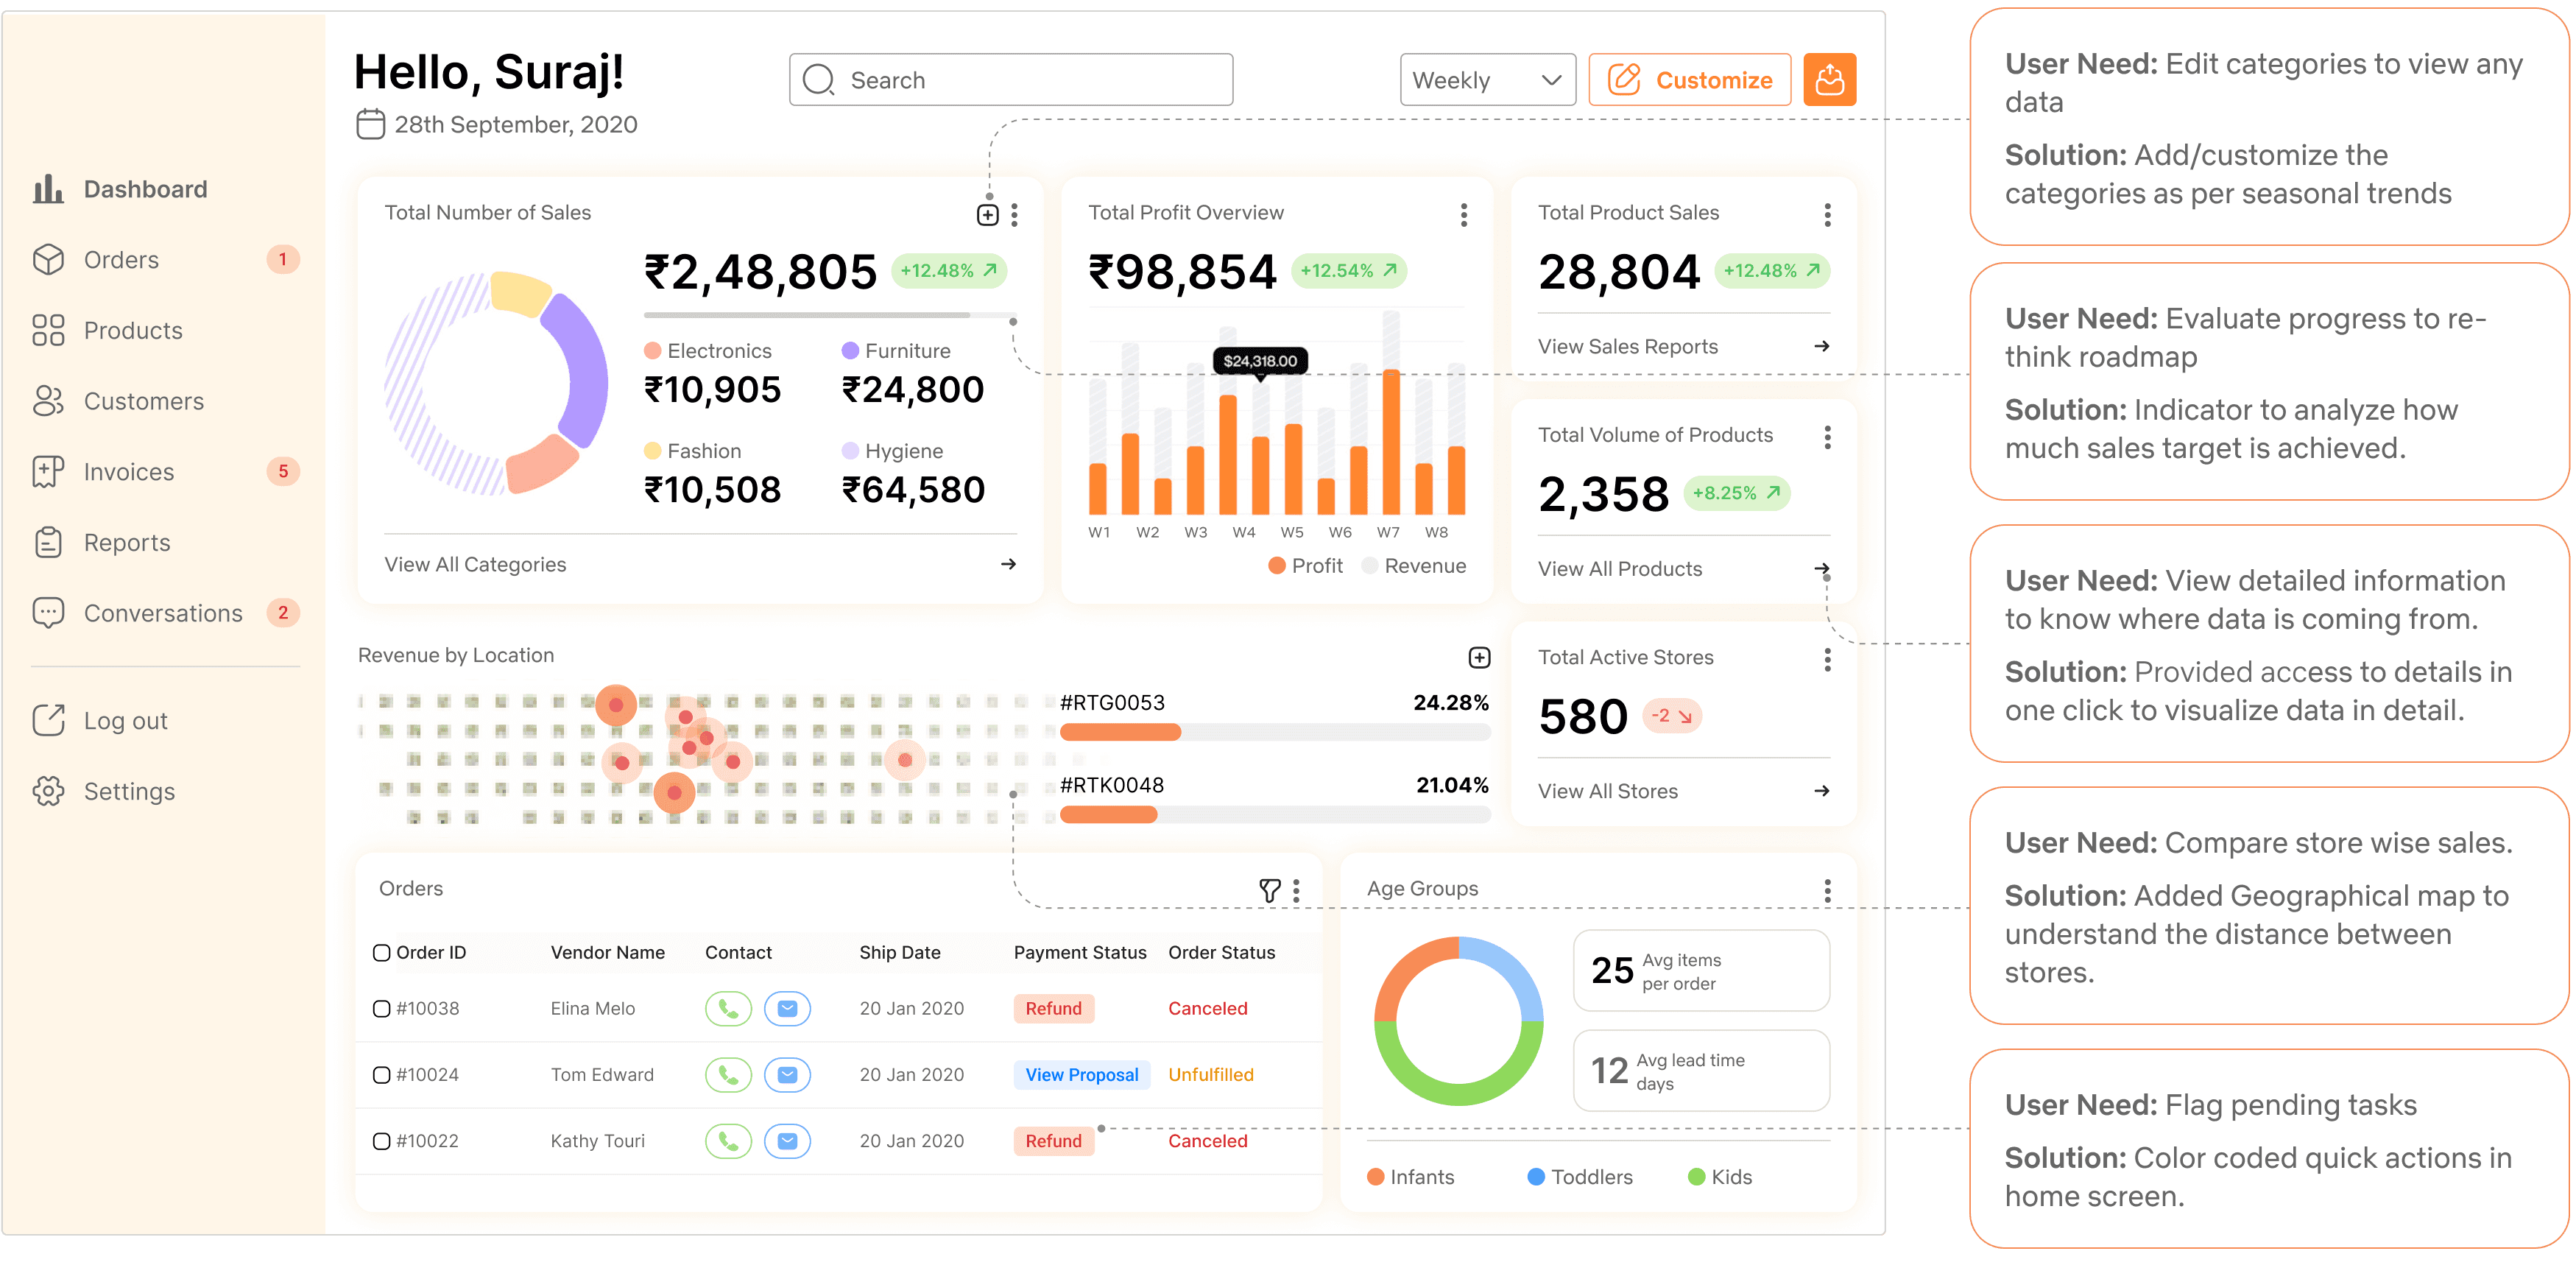The image size is (2576, 1265).
Task: Select the checkbox for order #10038
Action: point(381,1008)
